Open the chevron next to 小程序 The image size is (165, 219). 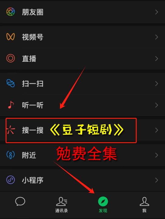(x=157, y=180)
